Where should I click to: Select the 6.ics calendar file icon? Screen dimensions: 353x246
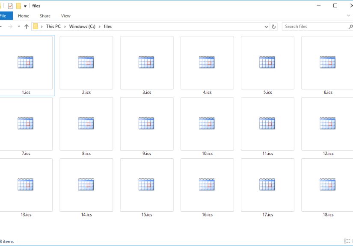tap(328, 62)
